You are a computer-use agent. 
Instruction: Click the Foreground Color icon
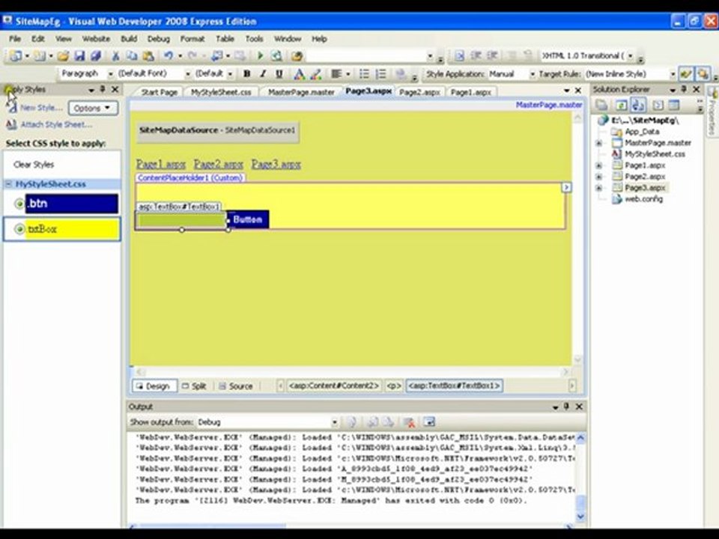[299, 74]
